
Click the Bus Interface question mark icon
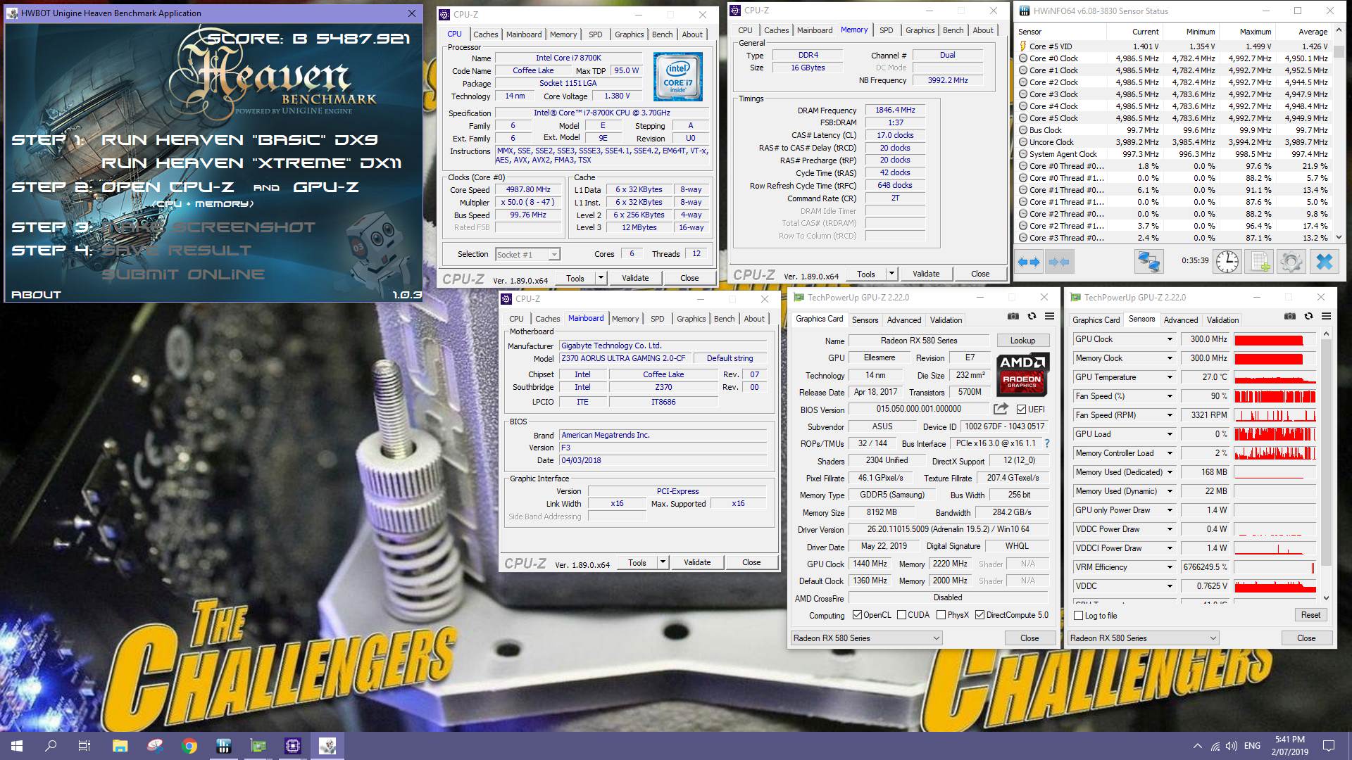(1047, 443)
